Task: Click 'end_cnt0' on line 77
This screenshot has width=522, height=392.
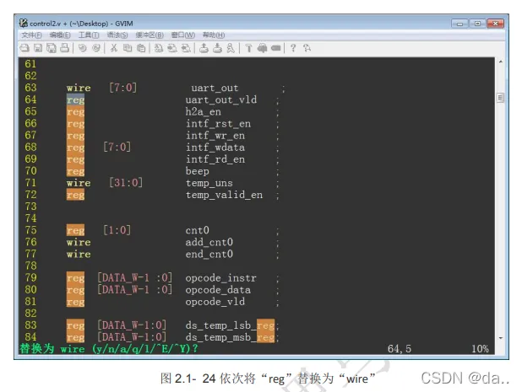Action: tap(209, 254)
